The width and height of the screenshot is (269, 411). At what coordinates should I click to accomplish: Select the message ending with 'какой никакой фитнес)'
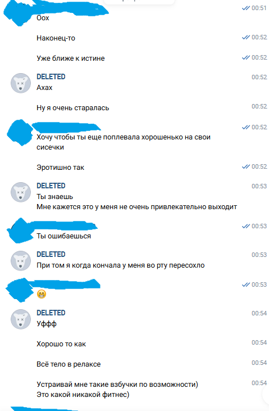tap(117, 389)
